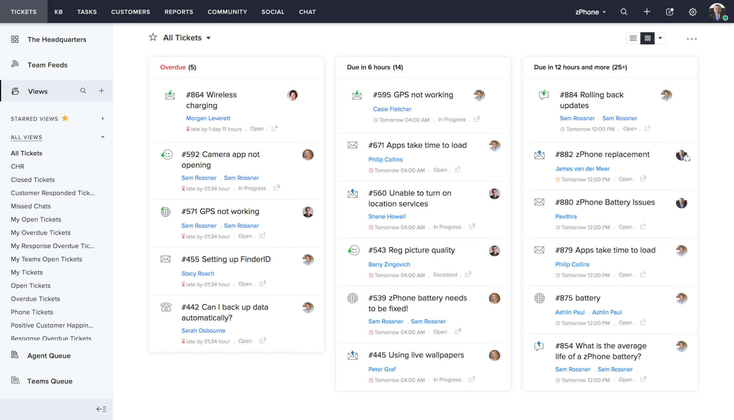Click the add new View button

click(x=100, y=91)
